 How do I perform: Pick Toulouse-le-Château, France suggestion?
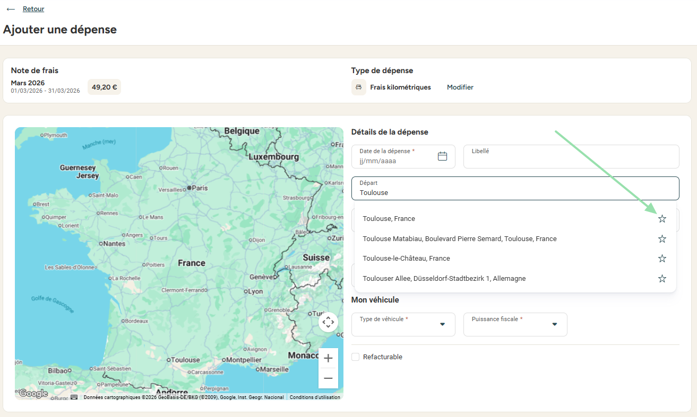[x=406, y=259]
